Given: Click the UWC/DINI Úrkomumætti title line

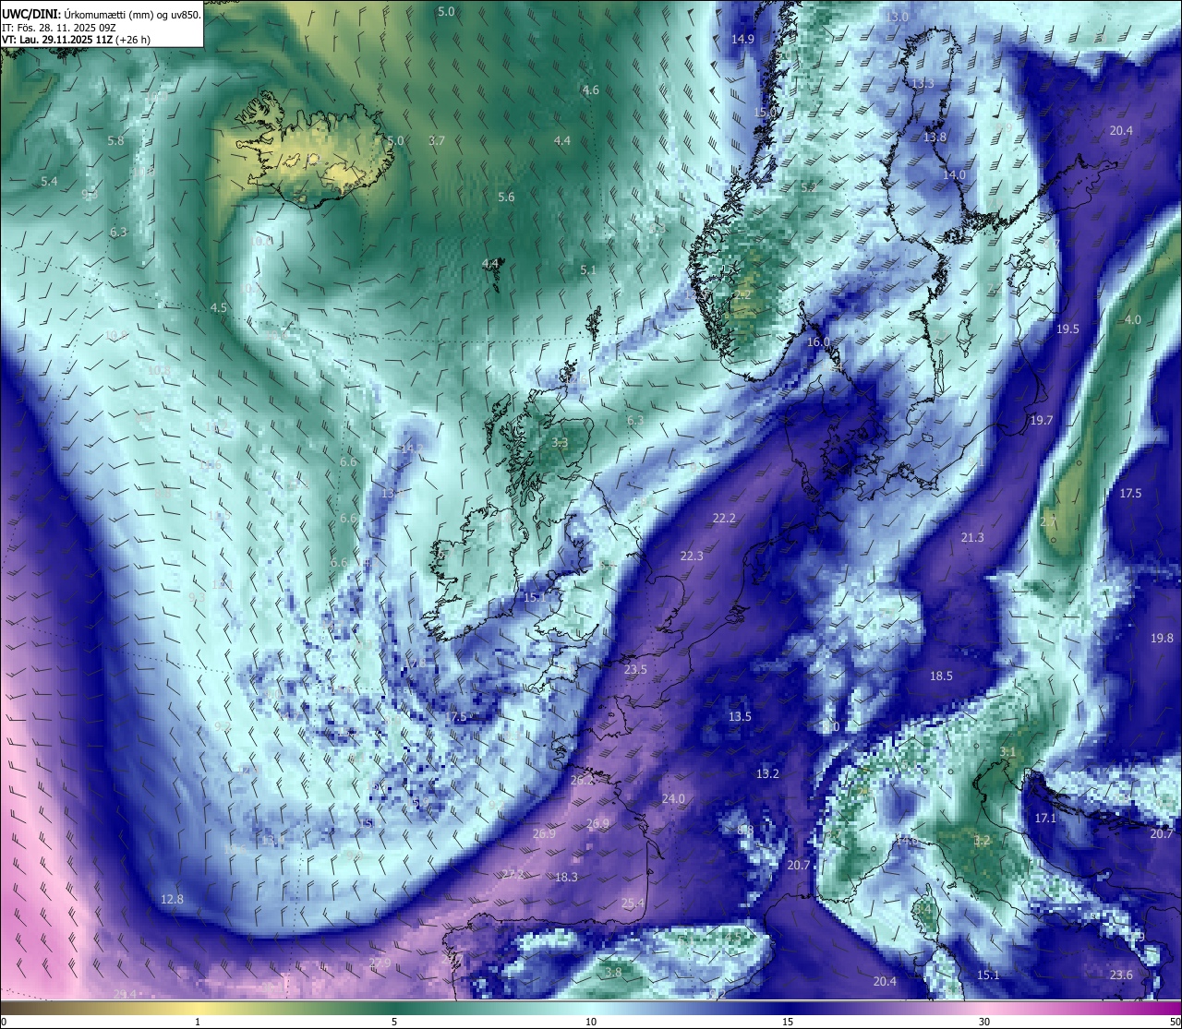Looking at the screenshot, I should tap(102, 15).
